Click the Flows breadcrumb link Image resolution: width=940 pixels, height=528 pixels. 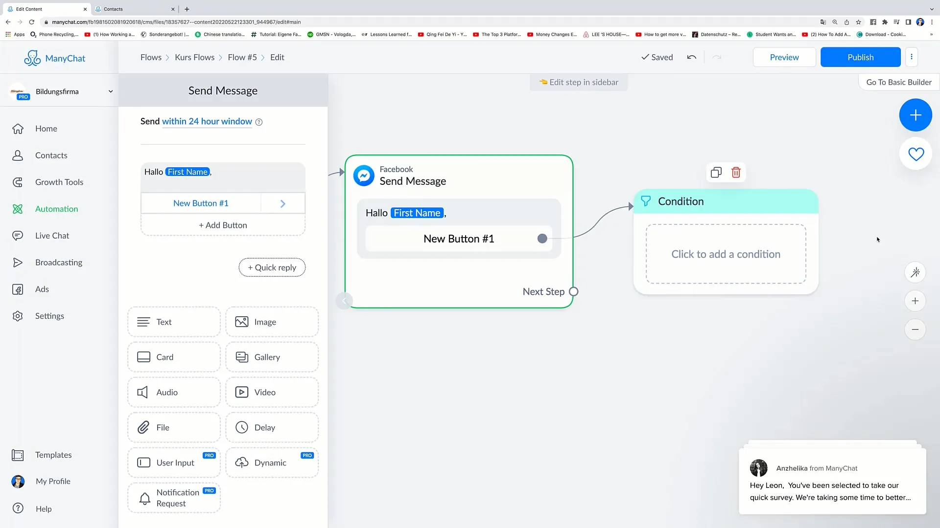pos(151,57)
